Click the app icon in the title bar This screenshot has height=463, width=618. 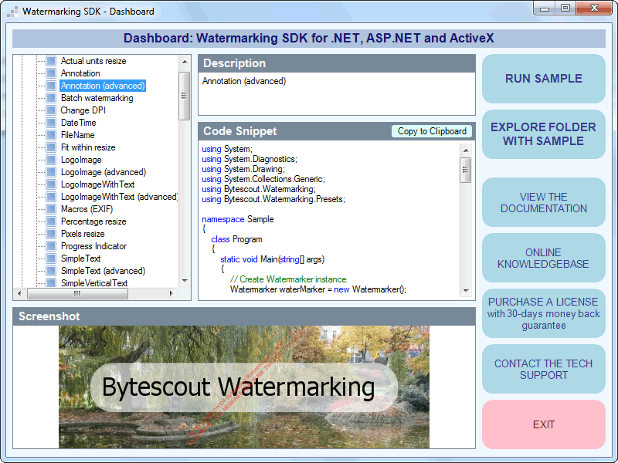[x=12, y=12]
